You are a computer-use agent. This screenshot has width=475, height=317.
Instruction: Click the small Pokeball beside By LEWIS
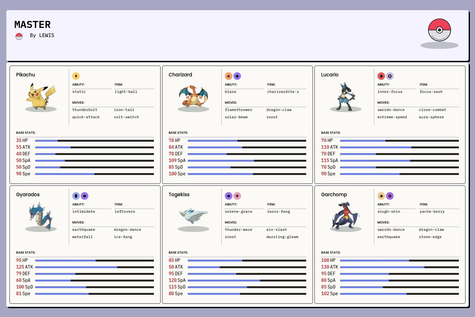click(19, 36)
